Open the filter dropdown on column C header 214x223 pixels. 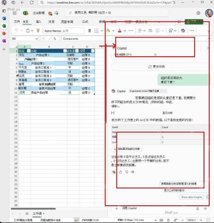click(77, 51)
